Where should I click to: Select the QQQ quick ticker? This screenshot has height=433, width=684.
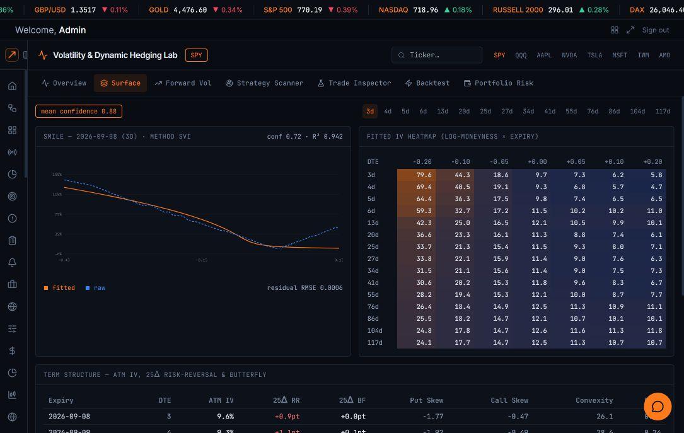click(521, 55)
